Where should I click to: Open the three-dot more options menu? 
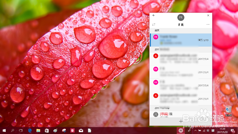tap(208, 24)
